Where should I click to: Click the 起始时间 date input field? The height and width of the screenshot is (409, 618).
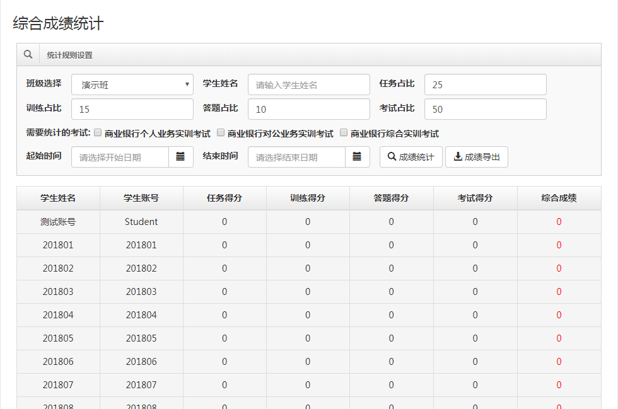(x=120, y=157)
